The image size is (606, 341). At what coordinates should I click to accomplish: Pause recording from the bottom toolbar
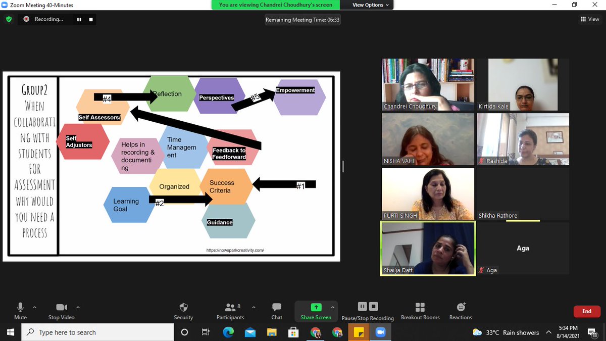click(362, 306)
